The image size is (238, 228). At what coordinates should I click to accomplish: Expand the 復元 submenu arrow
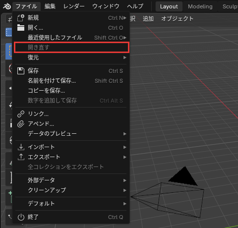125,57
